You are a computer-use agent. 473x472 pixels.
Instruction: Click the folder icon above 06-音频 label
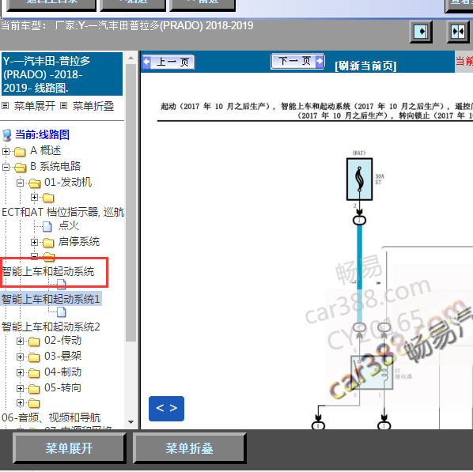[34, 403]
